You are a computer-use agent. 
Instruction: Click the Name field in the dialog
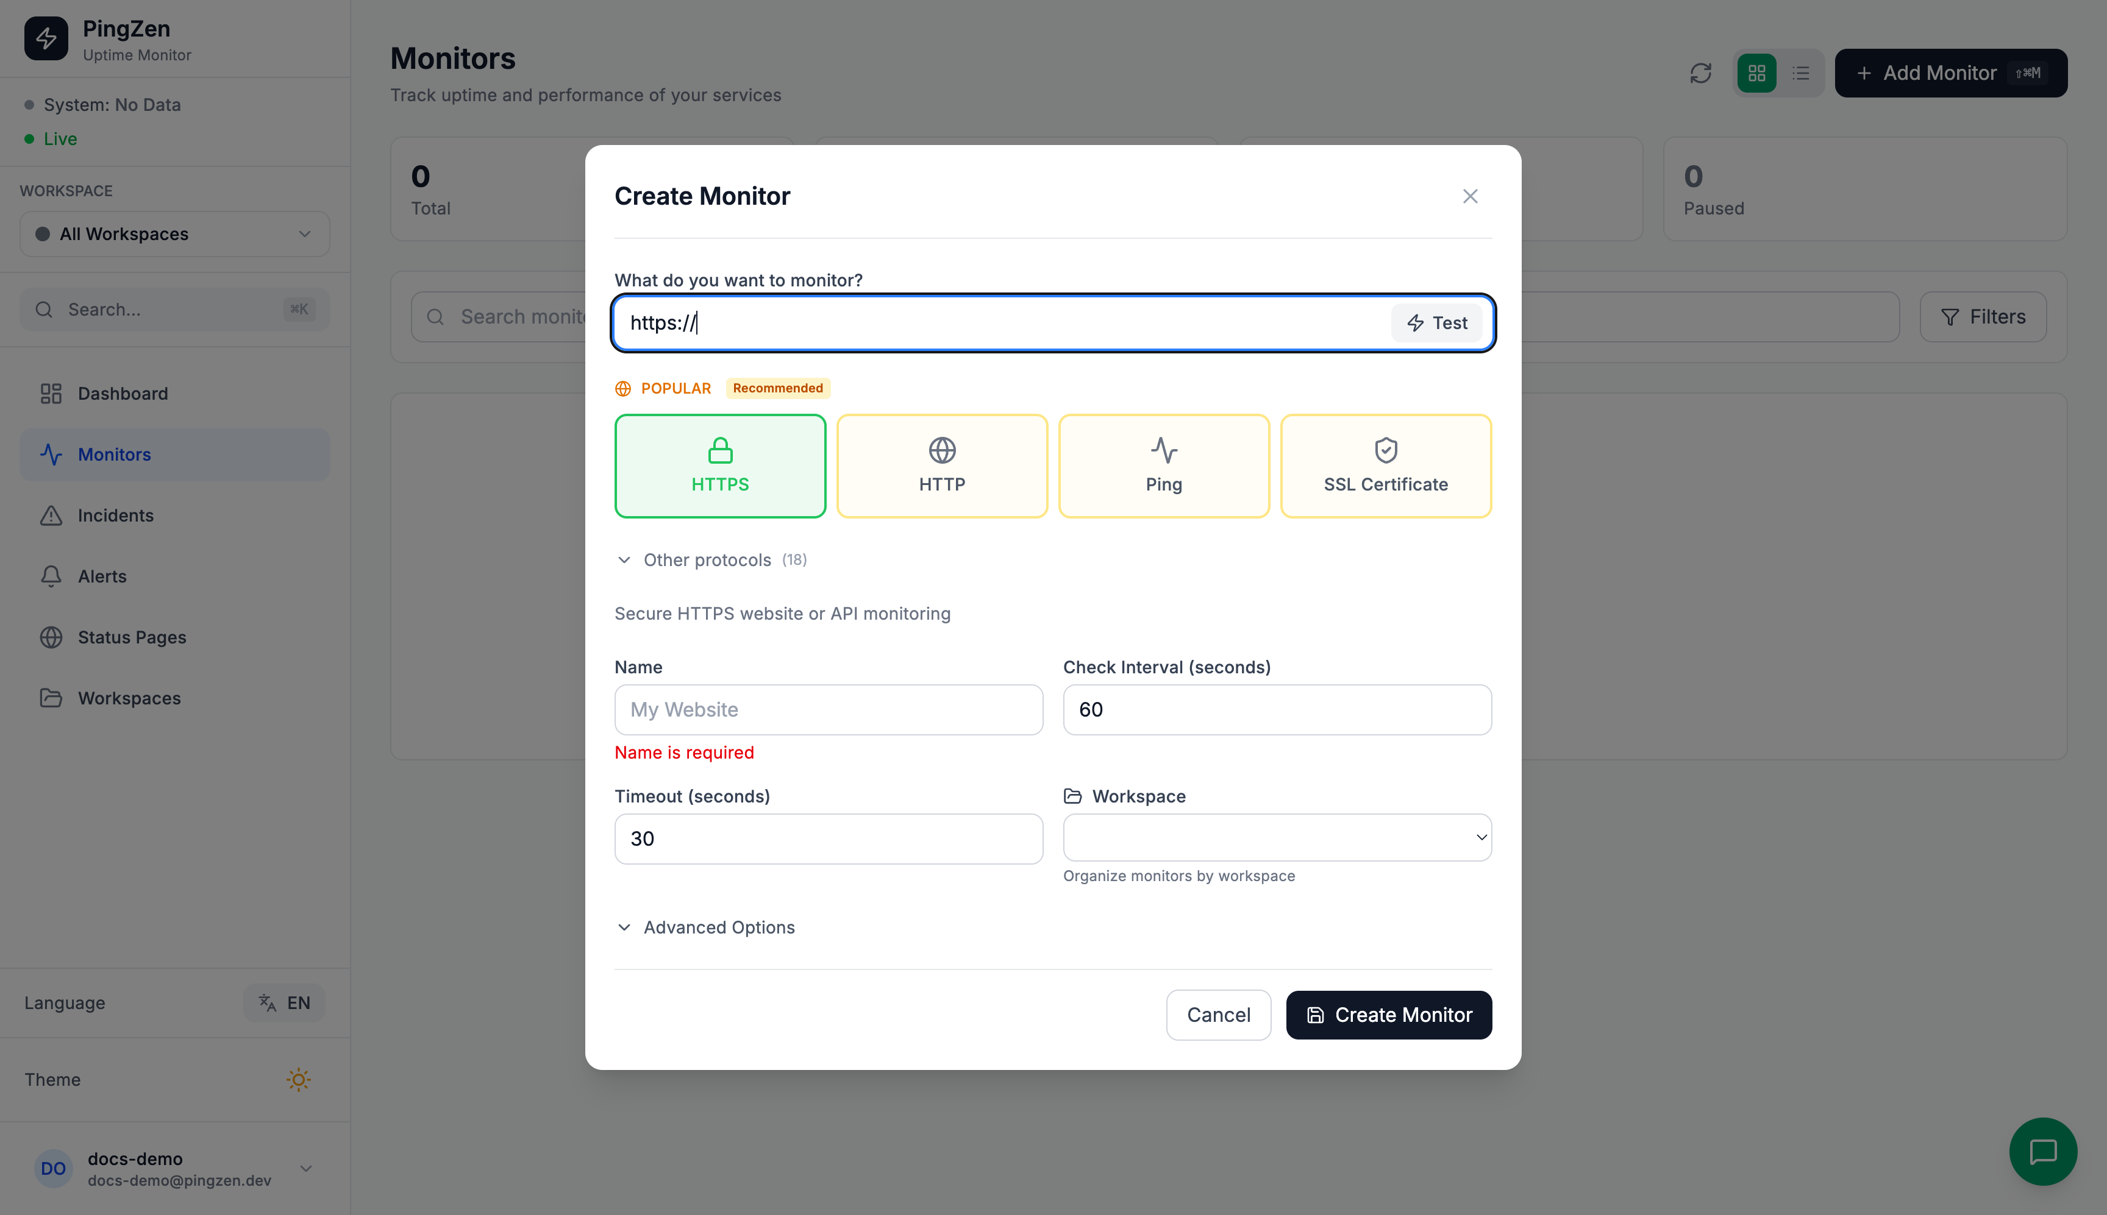[x=827, y=709]
